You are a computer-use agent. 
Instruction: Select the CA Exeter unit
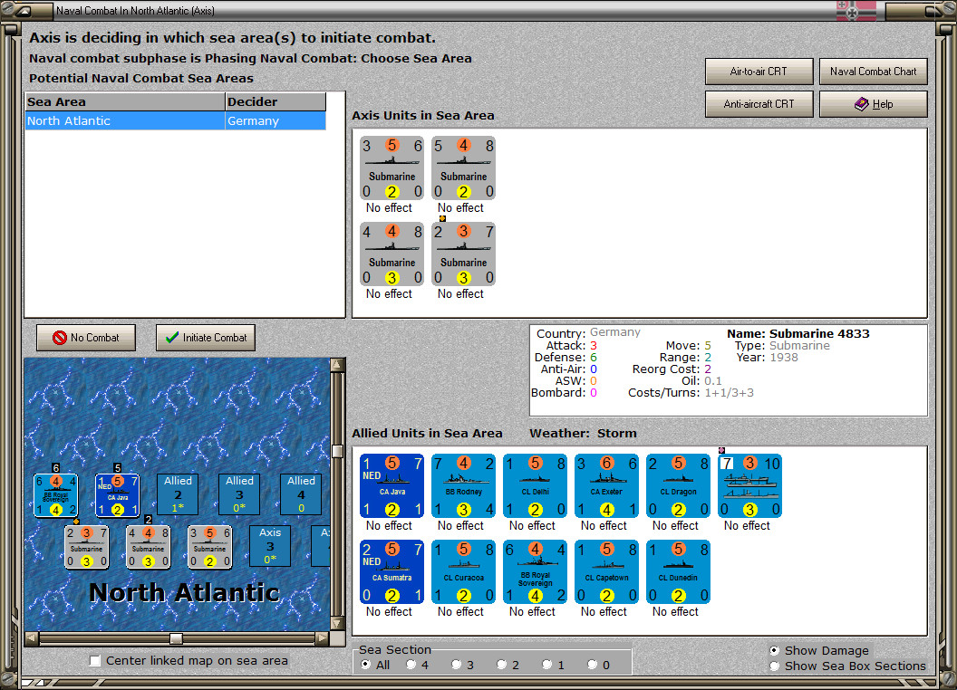click(x=606, y=486)
